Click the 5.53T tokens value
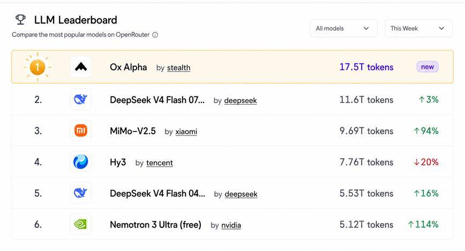Image resolution: width=465 pixels, height=251 pixels. 366,194
